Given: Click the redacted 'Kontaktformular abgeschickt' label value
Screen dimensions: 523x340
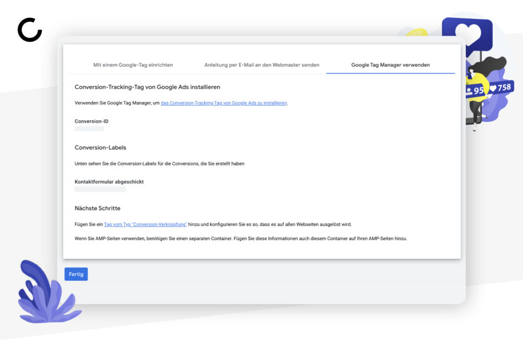Looking at the screenshot, I should (x=100, y=189).
